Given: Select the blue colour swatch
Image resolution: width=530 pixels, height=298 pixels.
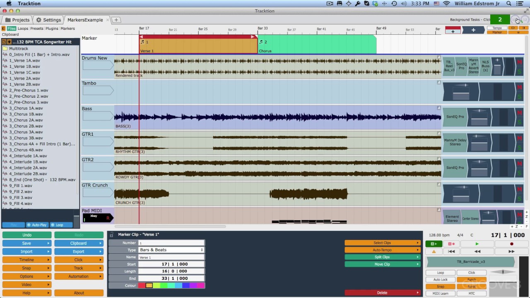Looking at the screenshot, I should point(185,285).
